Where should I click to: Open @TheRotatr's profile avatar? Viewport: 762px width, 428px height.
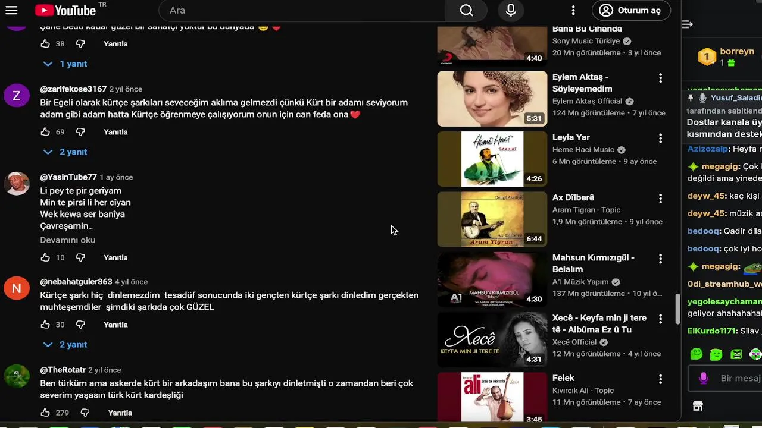17,376
